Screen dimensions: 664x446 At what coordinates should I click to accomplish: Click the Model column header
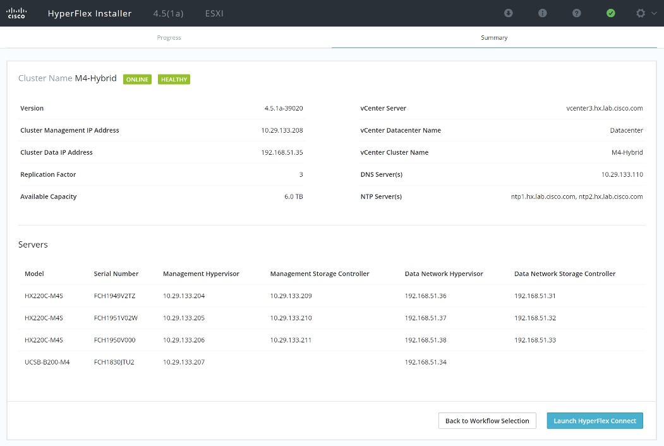(x=34, y=274)
